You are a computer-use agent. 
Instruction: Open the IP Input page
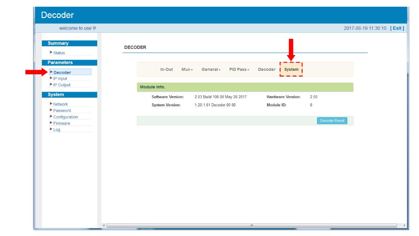coord(60,78)
